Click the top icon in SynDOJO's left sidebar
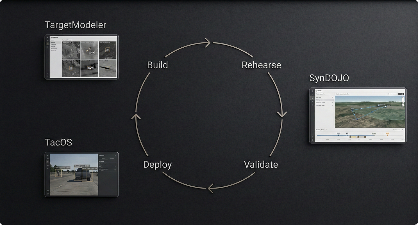This screenshot has width=418, height=225. pos(312,91)
